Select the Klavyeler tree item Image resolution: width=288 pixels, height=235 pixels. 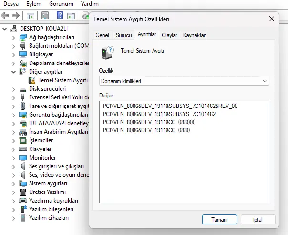(x=40, y=149)
